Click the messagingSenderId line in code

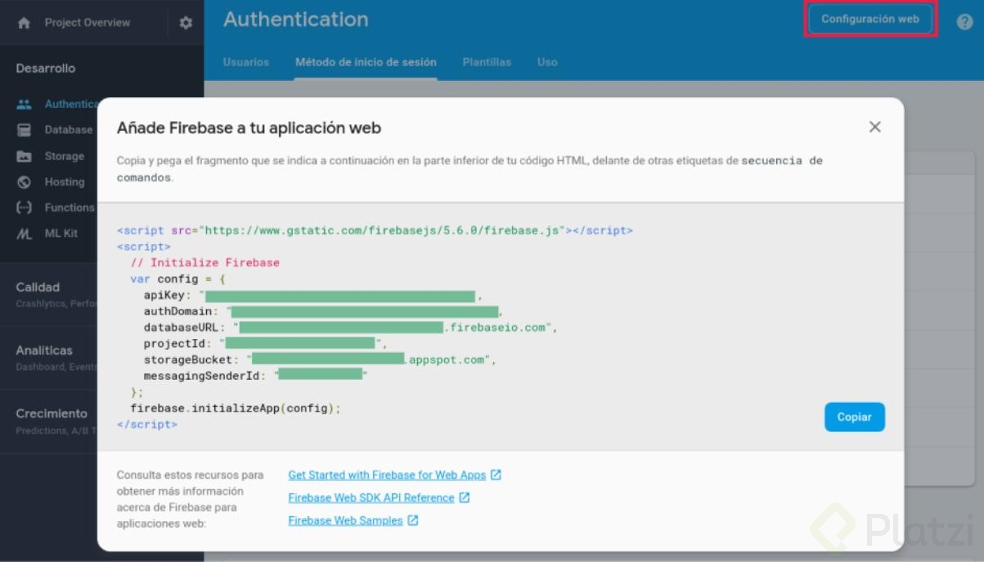[256, 375]
